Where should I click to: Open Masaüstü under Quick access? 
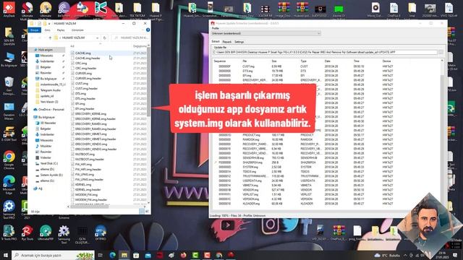46,56
